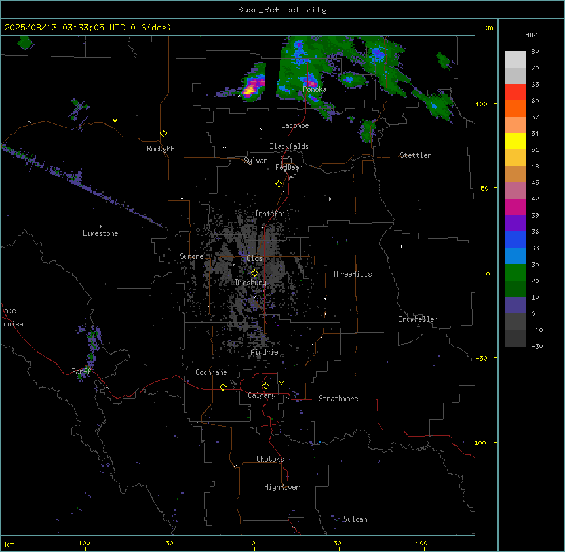Select the orange 57-60 dBZ legend swatch
This screenshot has width=565, height=552.
[x=515, y=108]
